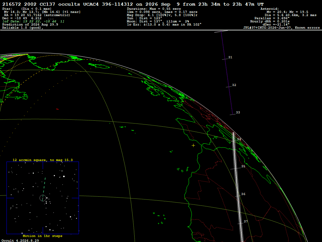Viewport: 322px width, 242px height.
Task: Click the green 'of Date' coordinates line
Action: tap(33, 21)
